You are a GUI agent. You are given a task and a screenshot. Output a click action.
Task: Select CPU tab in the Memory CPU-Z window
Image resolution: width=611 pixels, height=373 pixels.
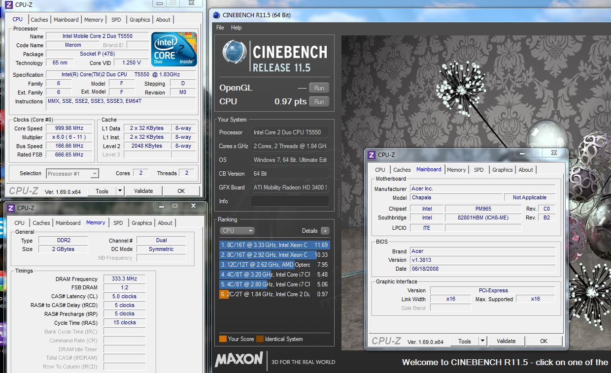19,223
